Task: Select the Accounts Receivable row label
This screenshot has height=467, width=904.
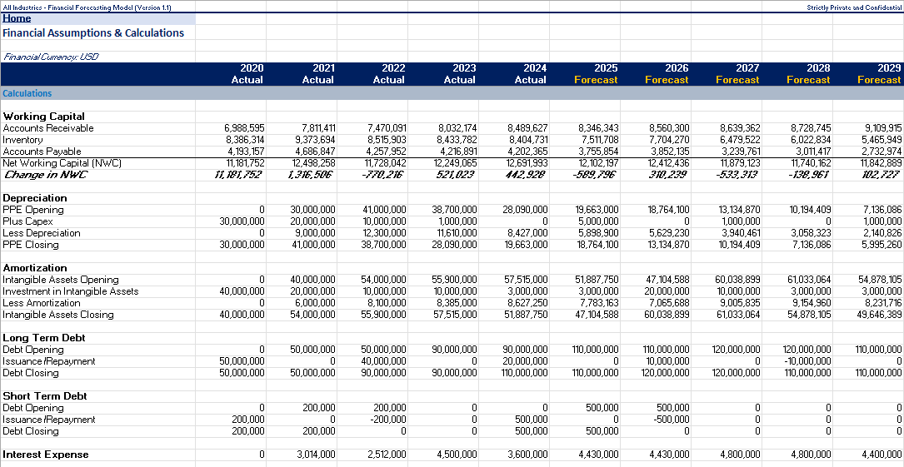Action: pyautogui.click(x=47, y=128)
